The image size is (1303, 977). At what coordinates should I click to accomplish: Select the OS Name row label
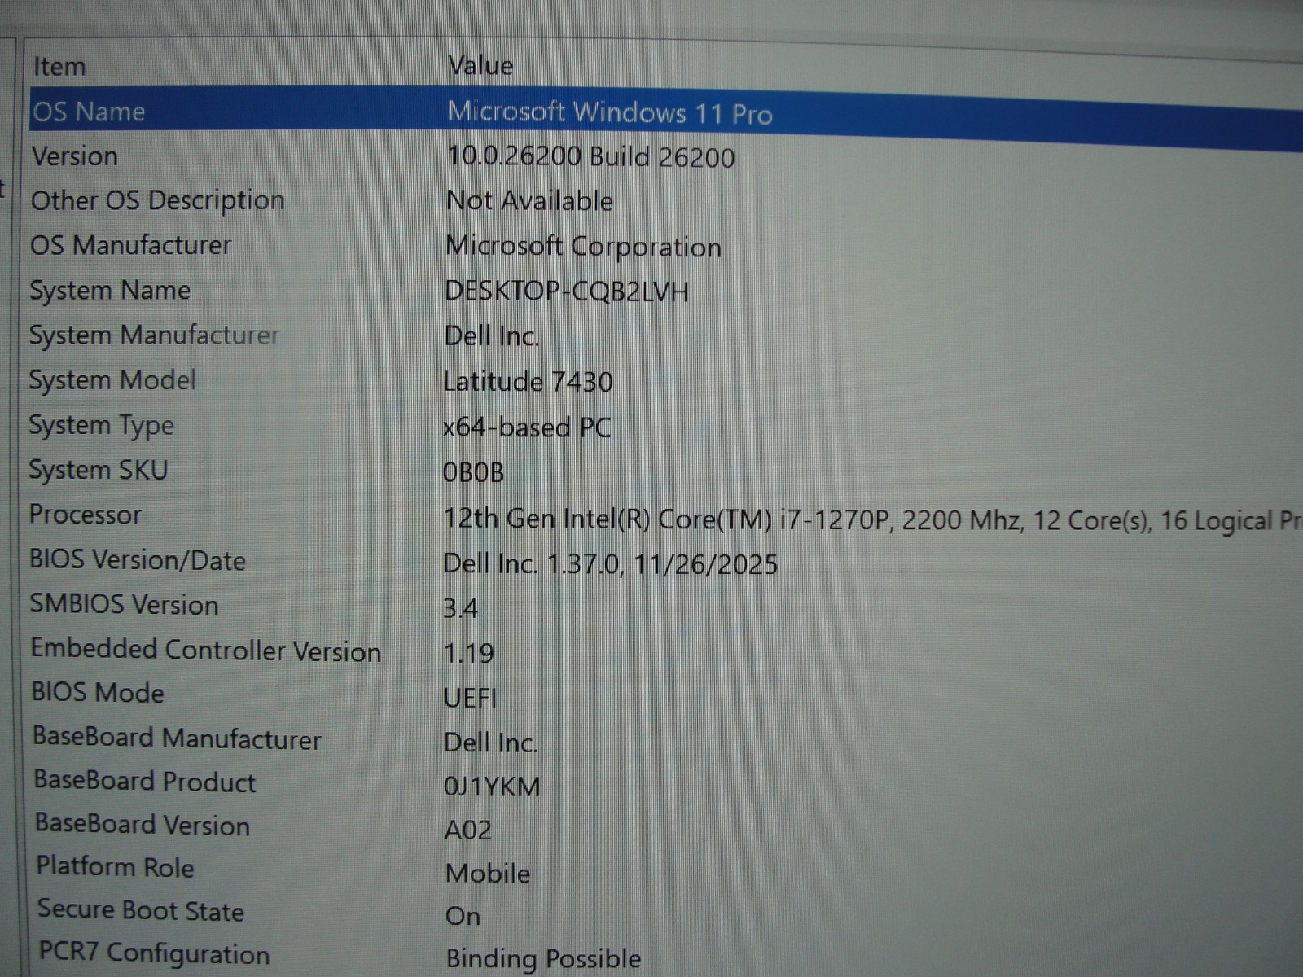click(88, 112)
